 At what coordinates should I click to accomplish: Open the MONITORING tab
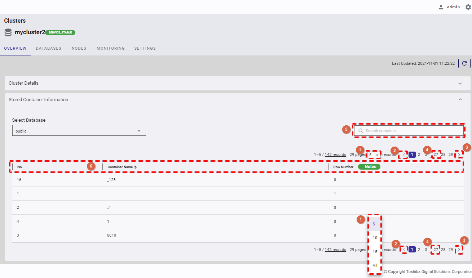click(x=110, y=48)
